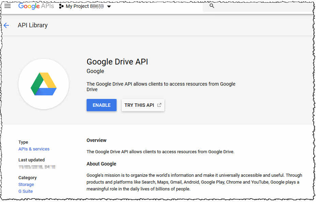
Task: Click the Overview sentence about Google Drive API
Action: [161, 152]
